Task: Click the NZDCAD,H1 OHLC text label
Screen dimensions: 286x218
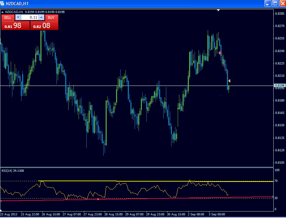Action: coord(35,12)
